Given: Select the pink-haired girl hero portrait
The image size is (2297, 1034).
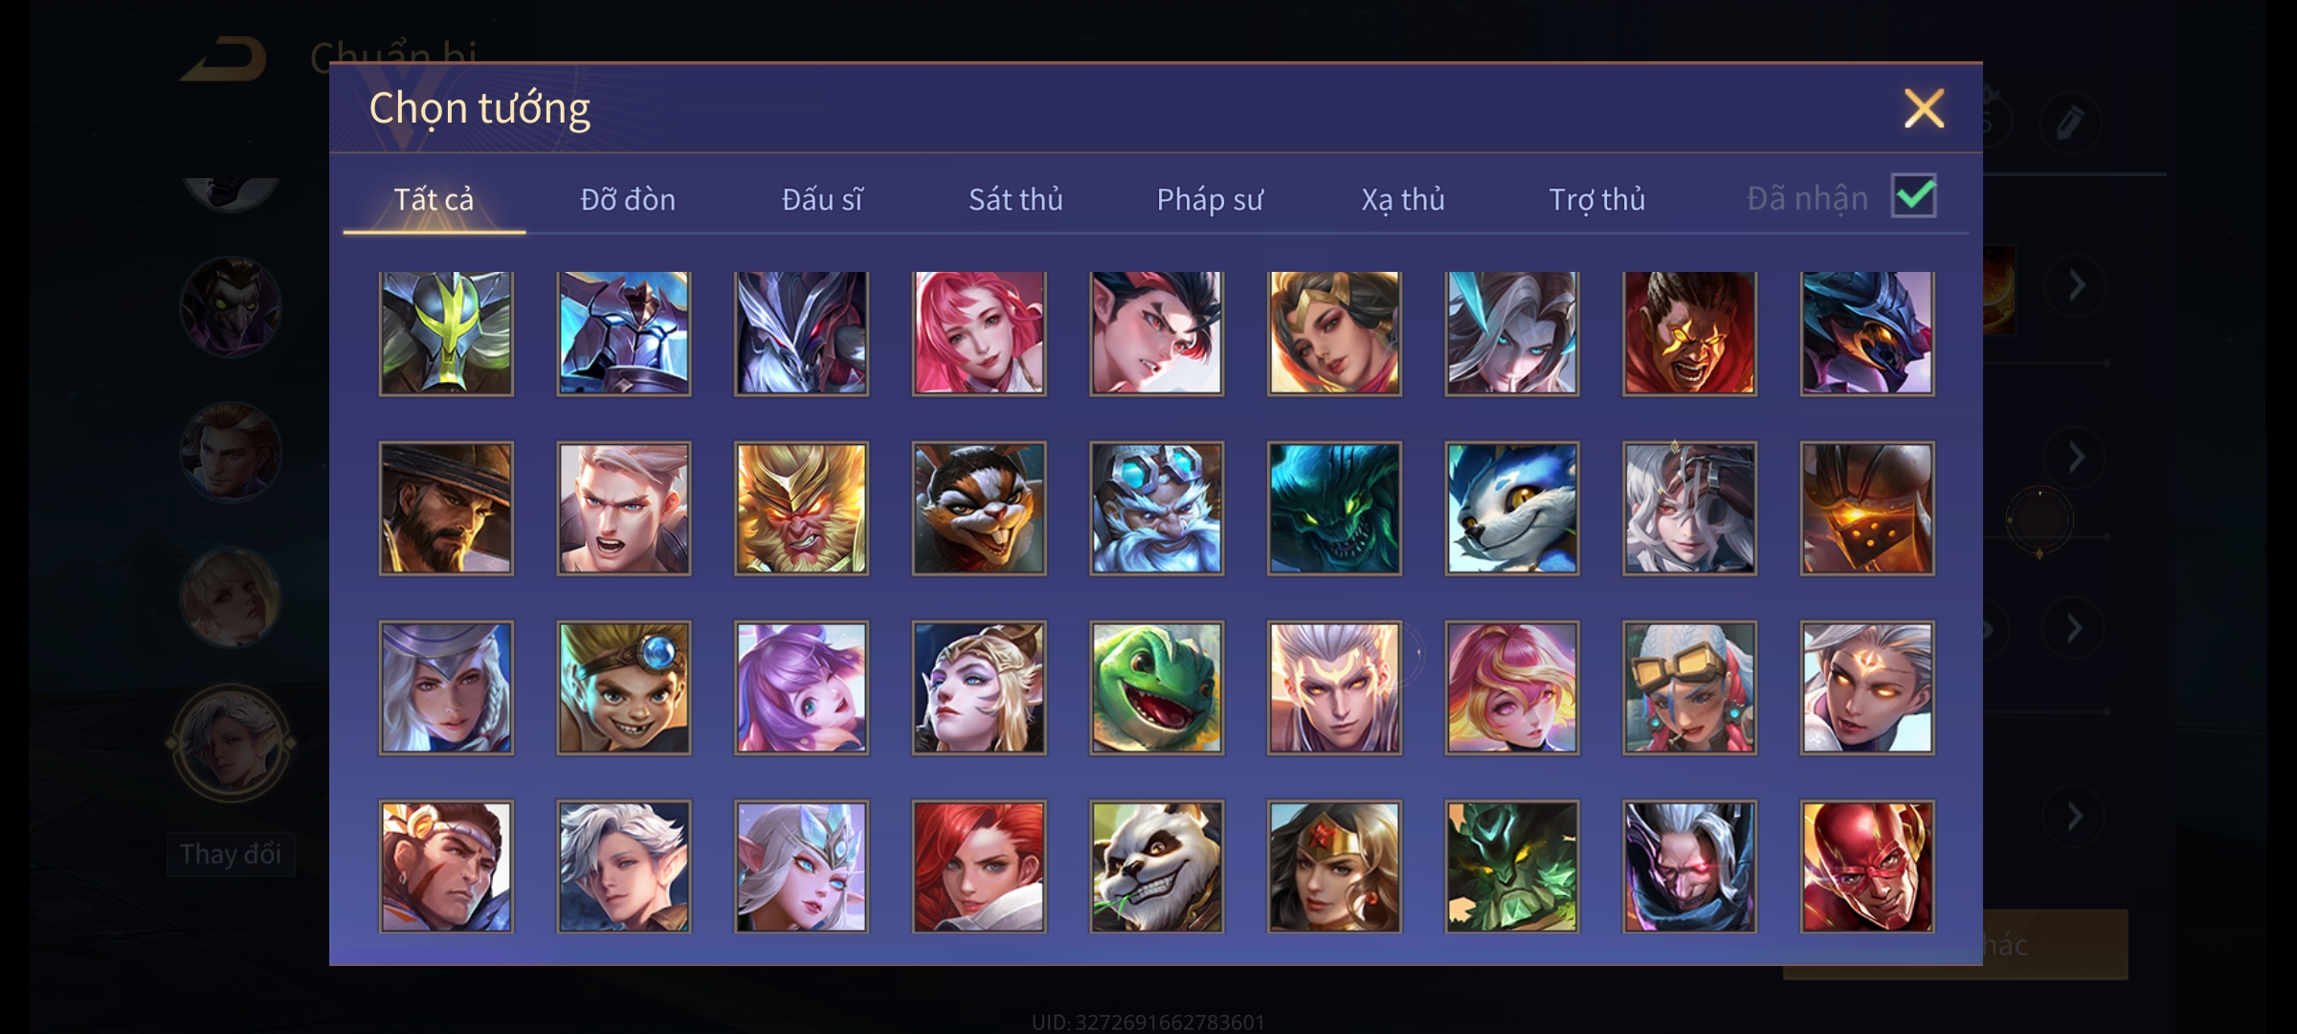Looking at the screenshot, I should pos(979,333).
